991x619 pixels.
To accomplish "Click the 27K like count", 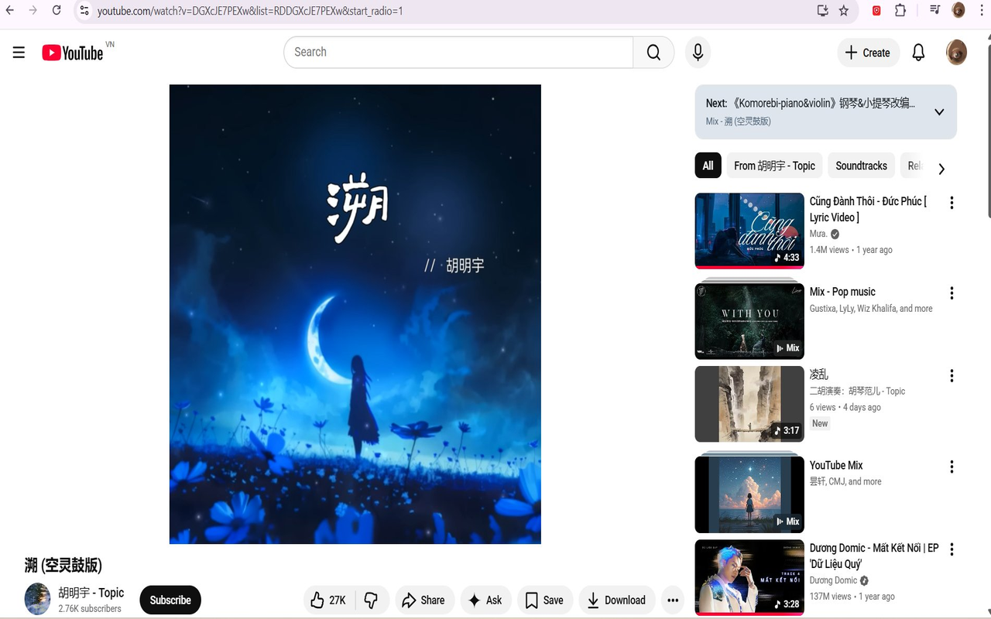I will (338, 600).
